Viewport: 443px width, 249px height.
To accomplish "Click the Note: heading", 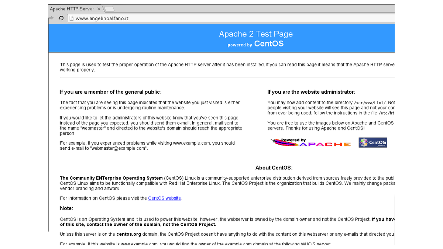I will (x=67, y=208).
